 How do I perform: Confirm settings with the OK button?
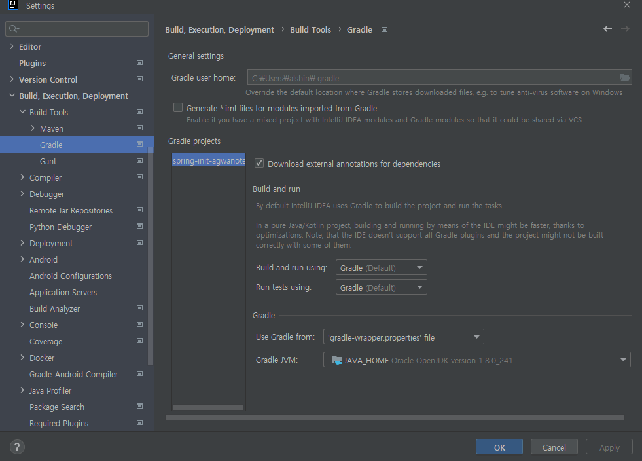coord(499,447)
